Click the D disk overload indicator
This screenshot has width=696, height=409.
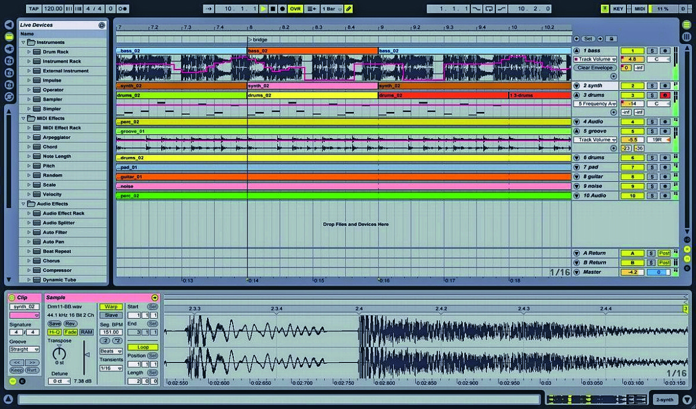683,8
